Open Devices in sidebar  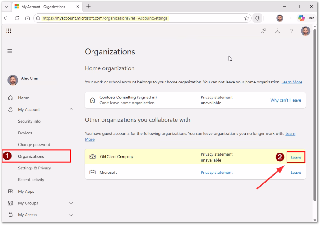click(x=25, y=133)
